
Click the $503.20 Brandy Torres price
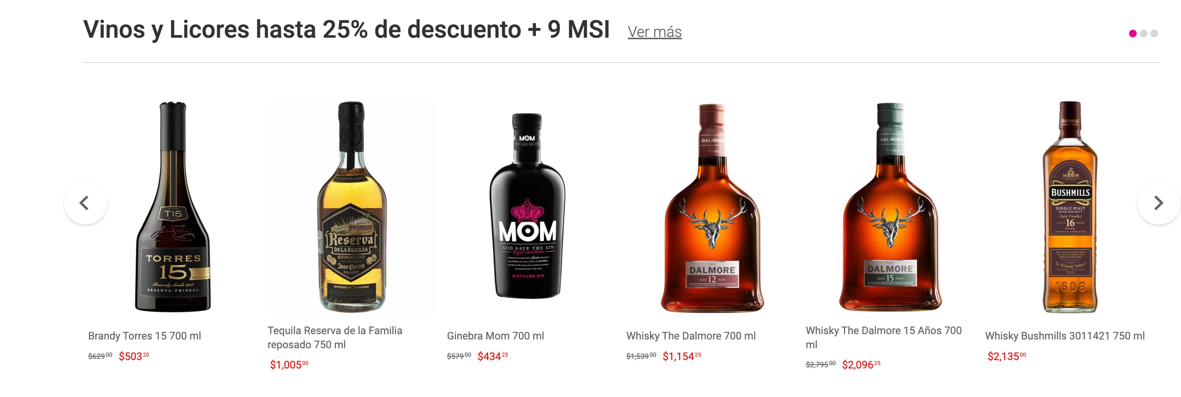click(134, 356)
